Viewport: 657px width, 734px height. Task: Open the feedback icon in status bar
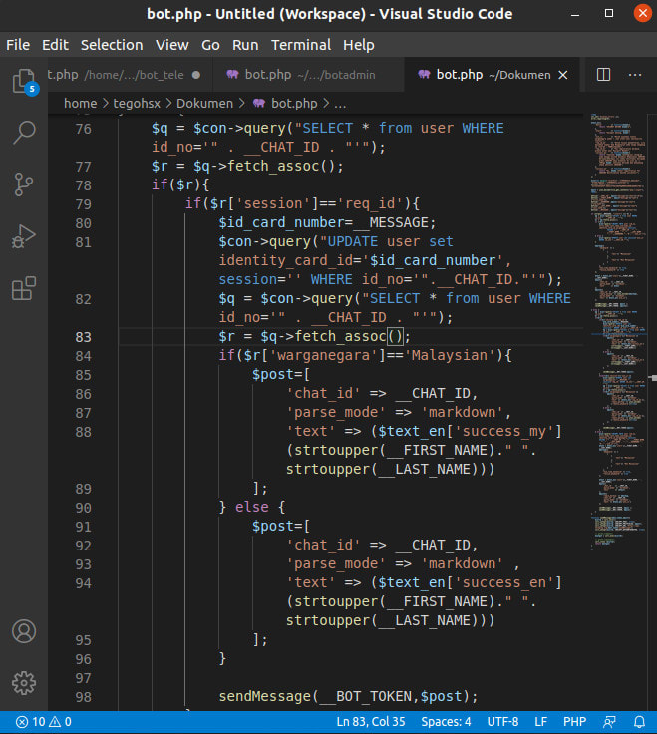[610, 722]
